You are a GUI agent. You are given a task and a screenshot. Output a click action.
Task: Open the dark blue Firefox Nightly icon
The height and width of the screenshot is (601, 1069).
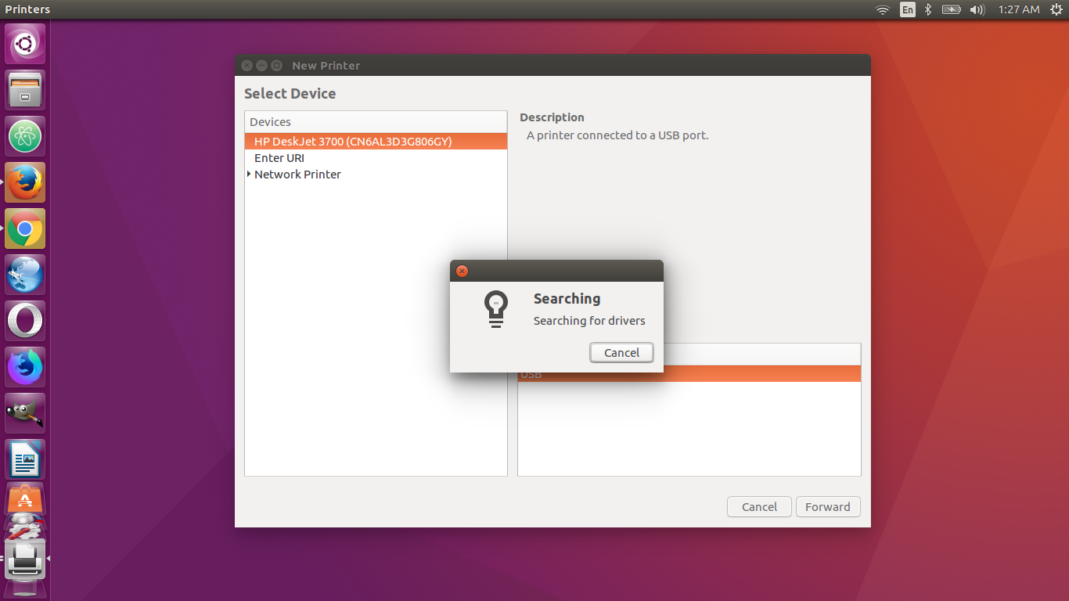(x=25, y=367)
